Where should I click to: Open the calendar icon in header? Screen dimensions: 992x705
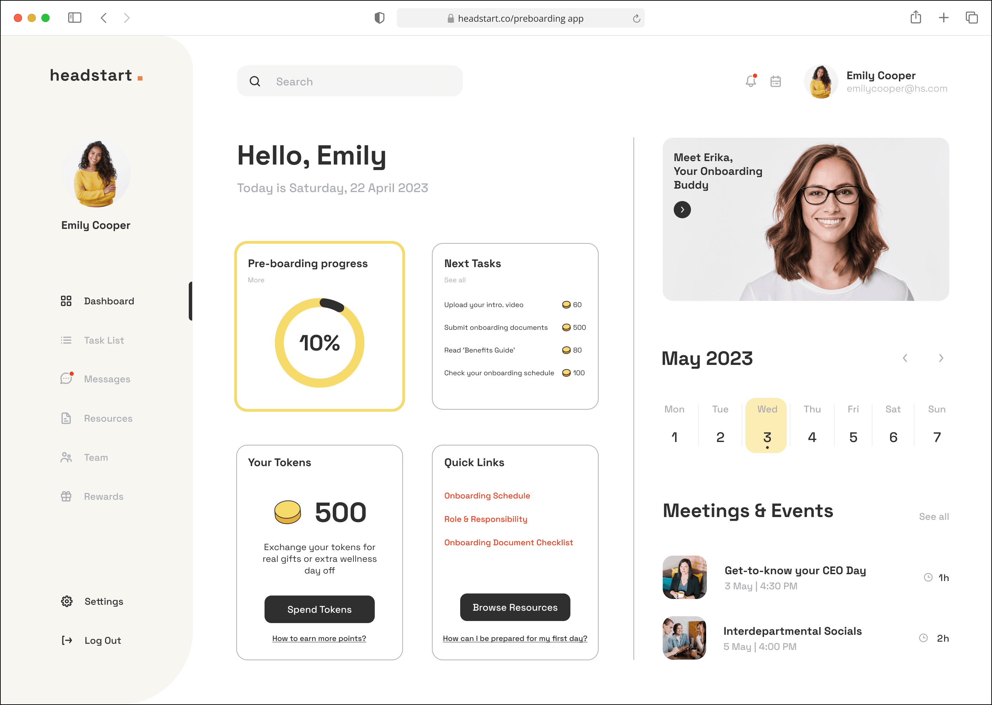[x=776, y=81]
